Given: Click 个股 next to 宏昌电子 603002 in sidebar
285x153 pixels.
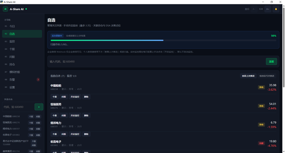Looking at the screenshot, I should pyautogui.click(x=31, y=135).
